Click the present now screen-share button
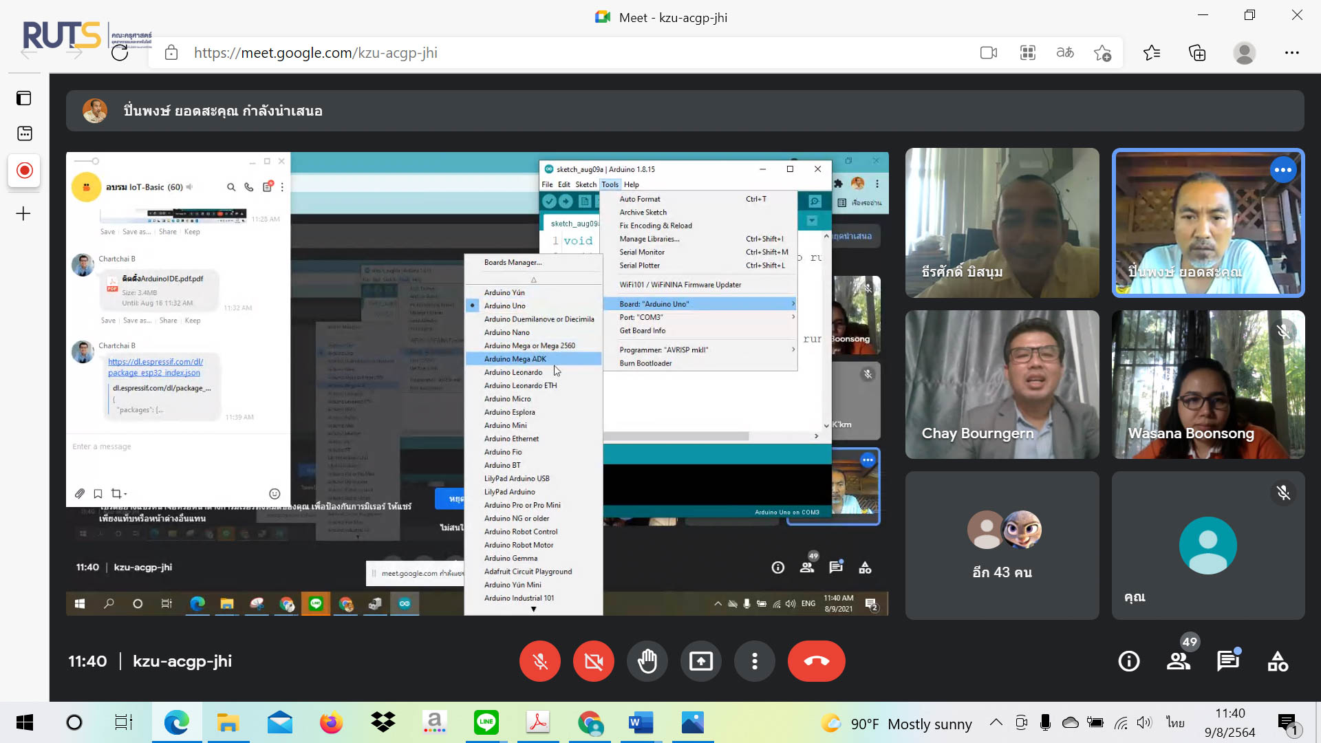Screen dimensions: 1321x743 pos(701,661)
